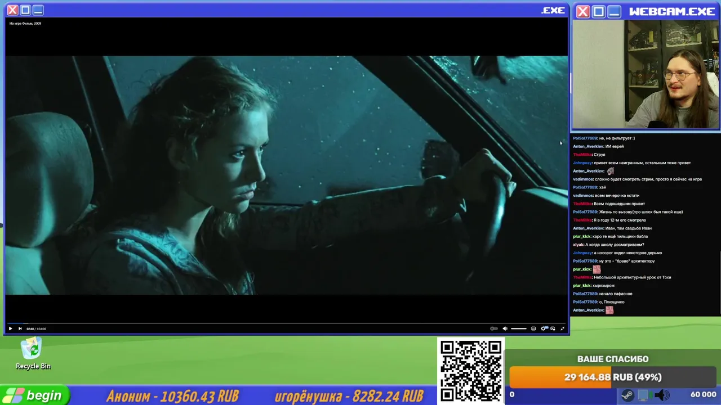
Task: Click the Steam tray icon
Action: click(627, 395)
